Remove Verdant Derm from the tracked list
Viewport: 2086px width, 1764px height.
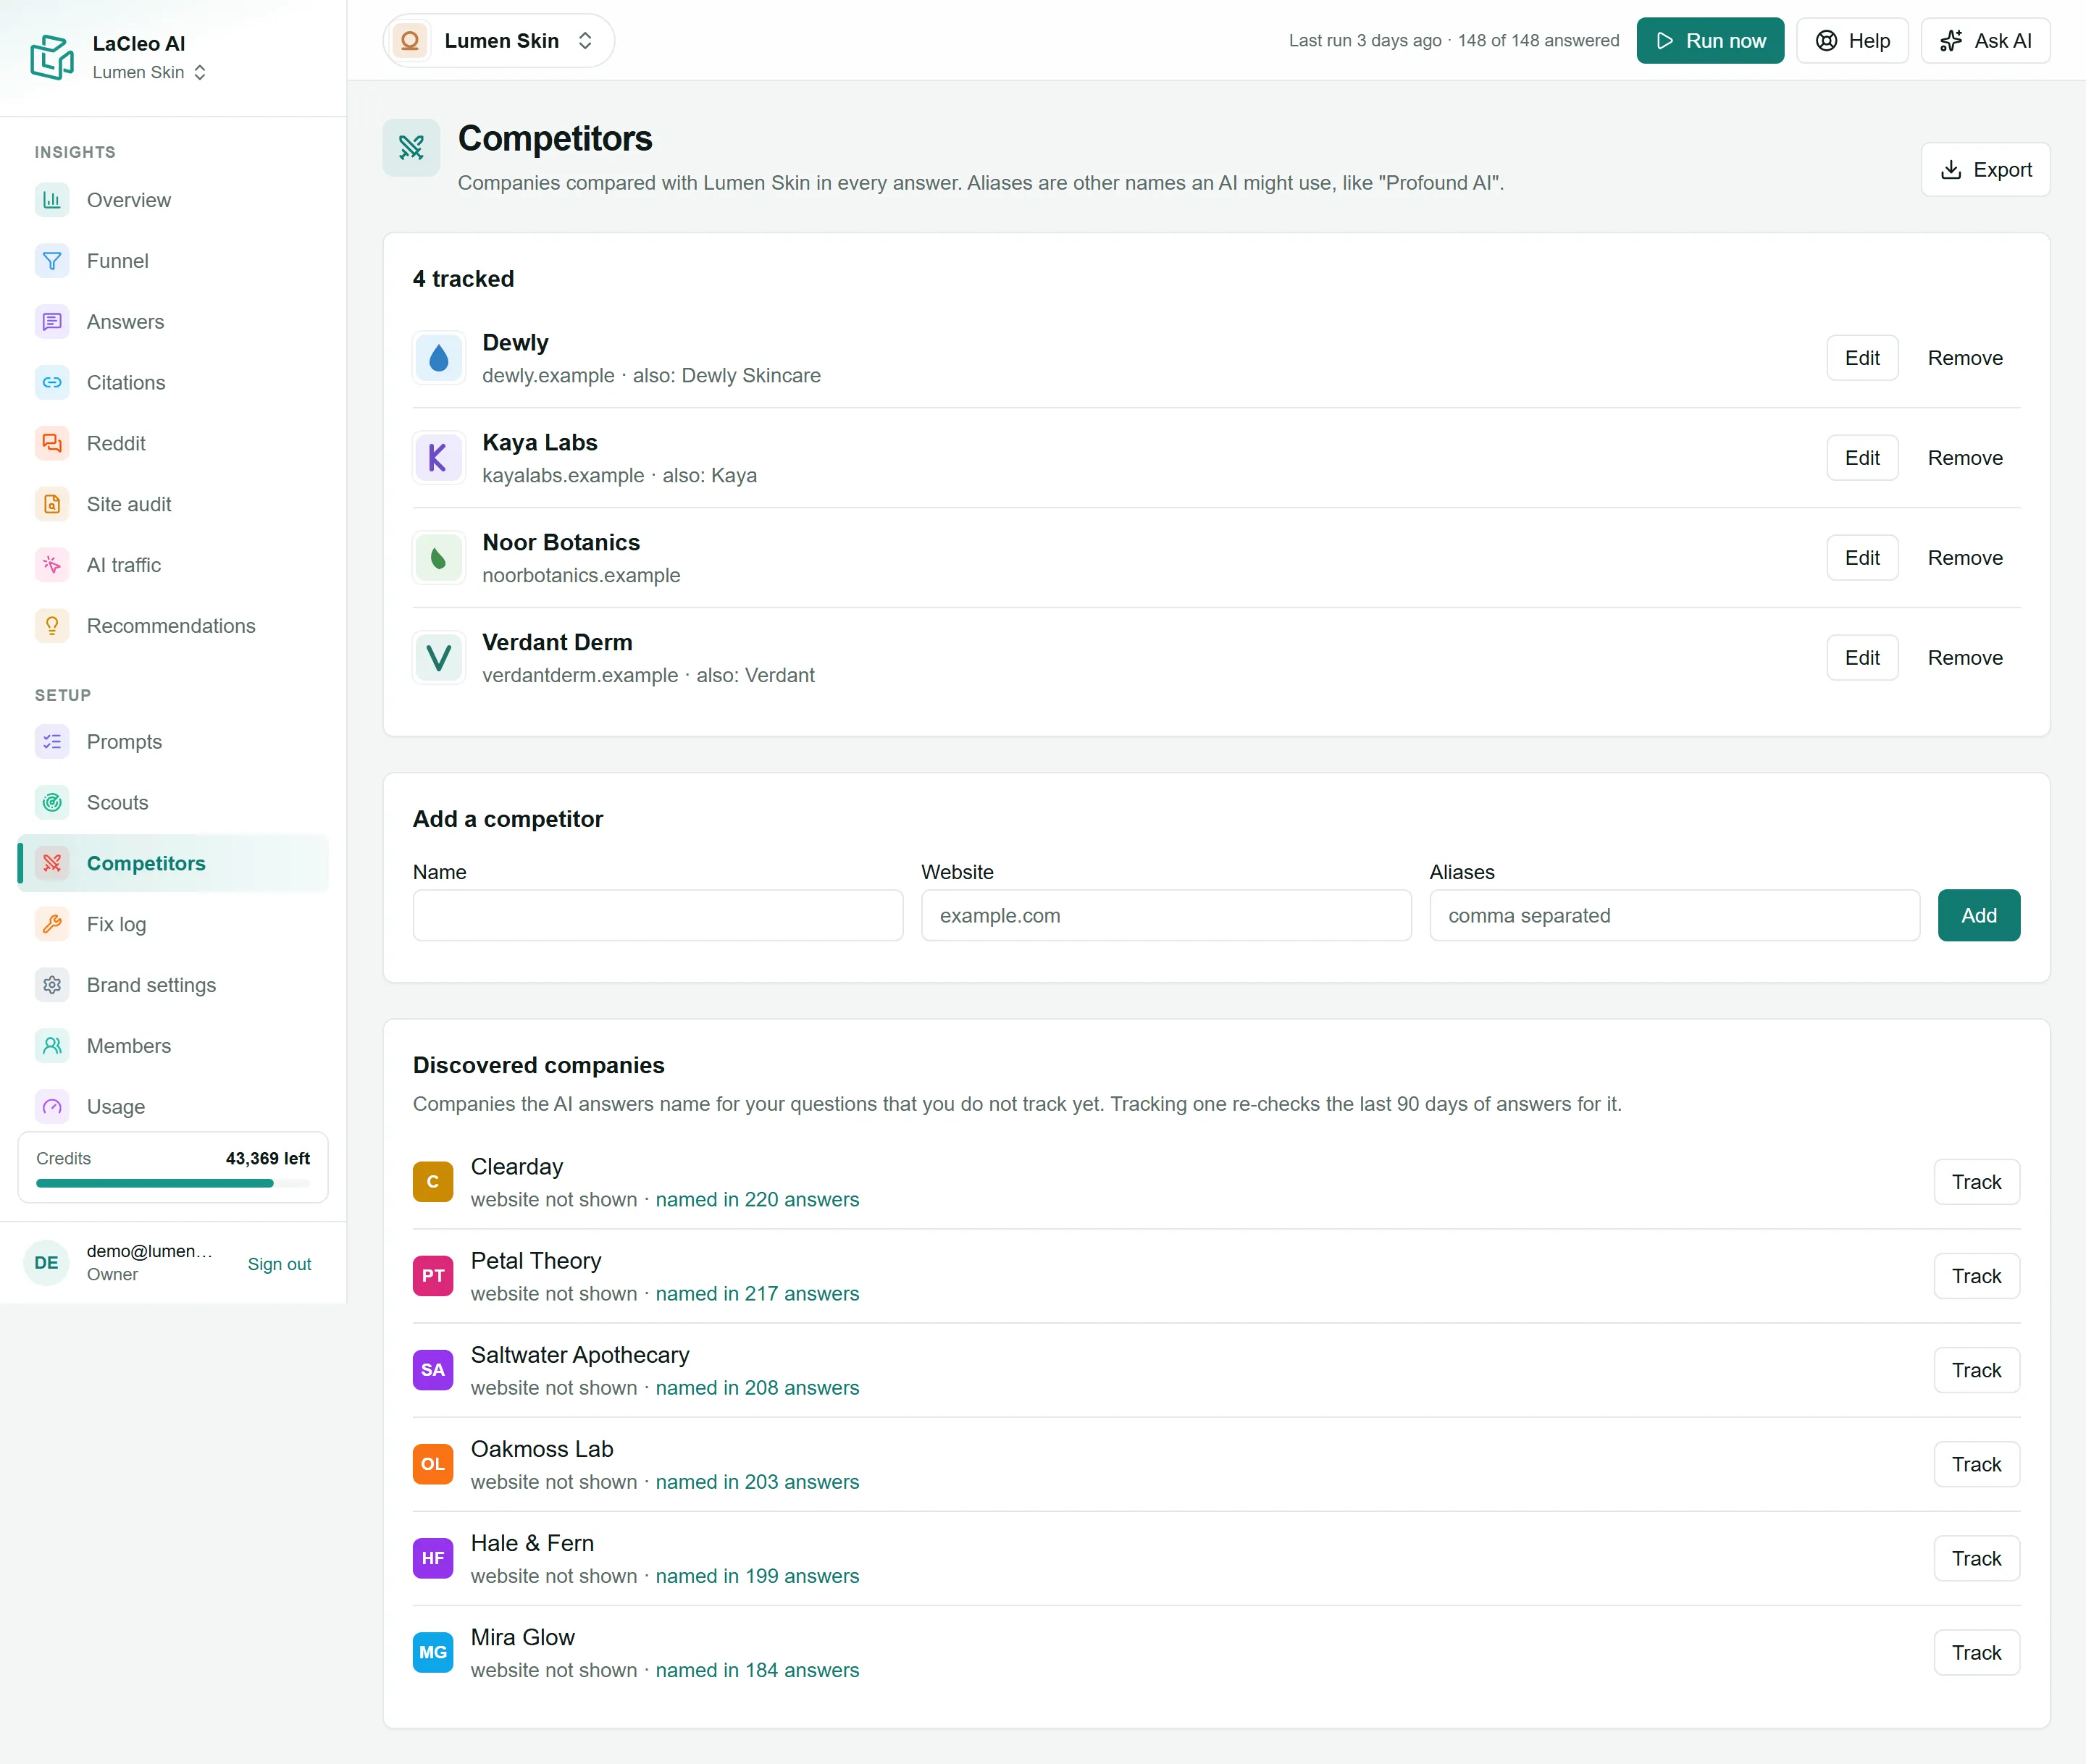click(x=1964, y=658)
